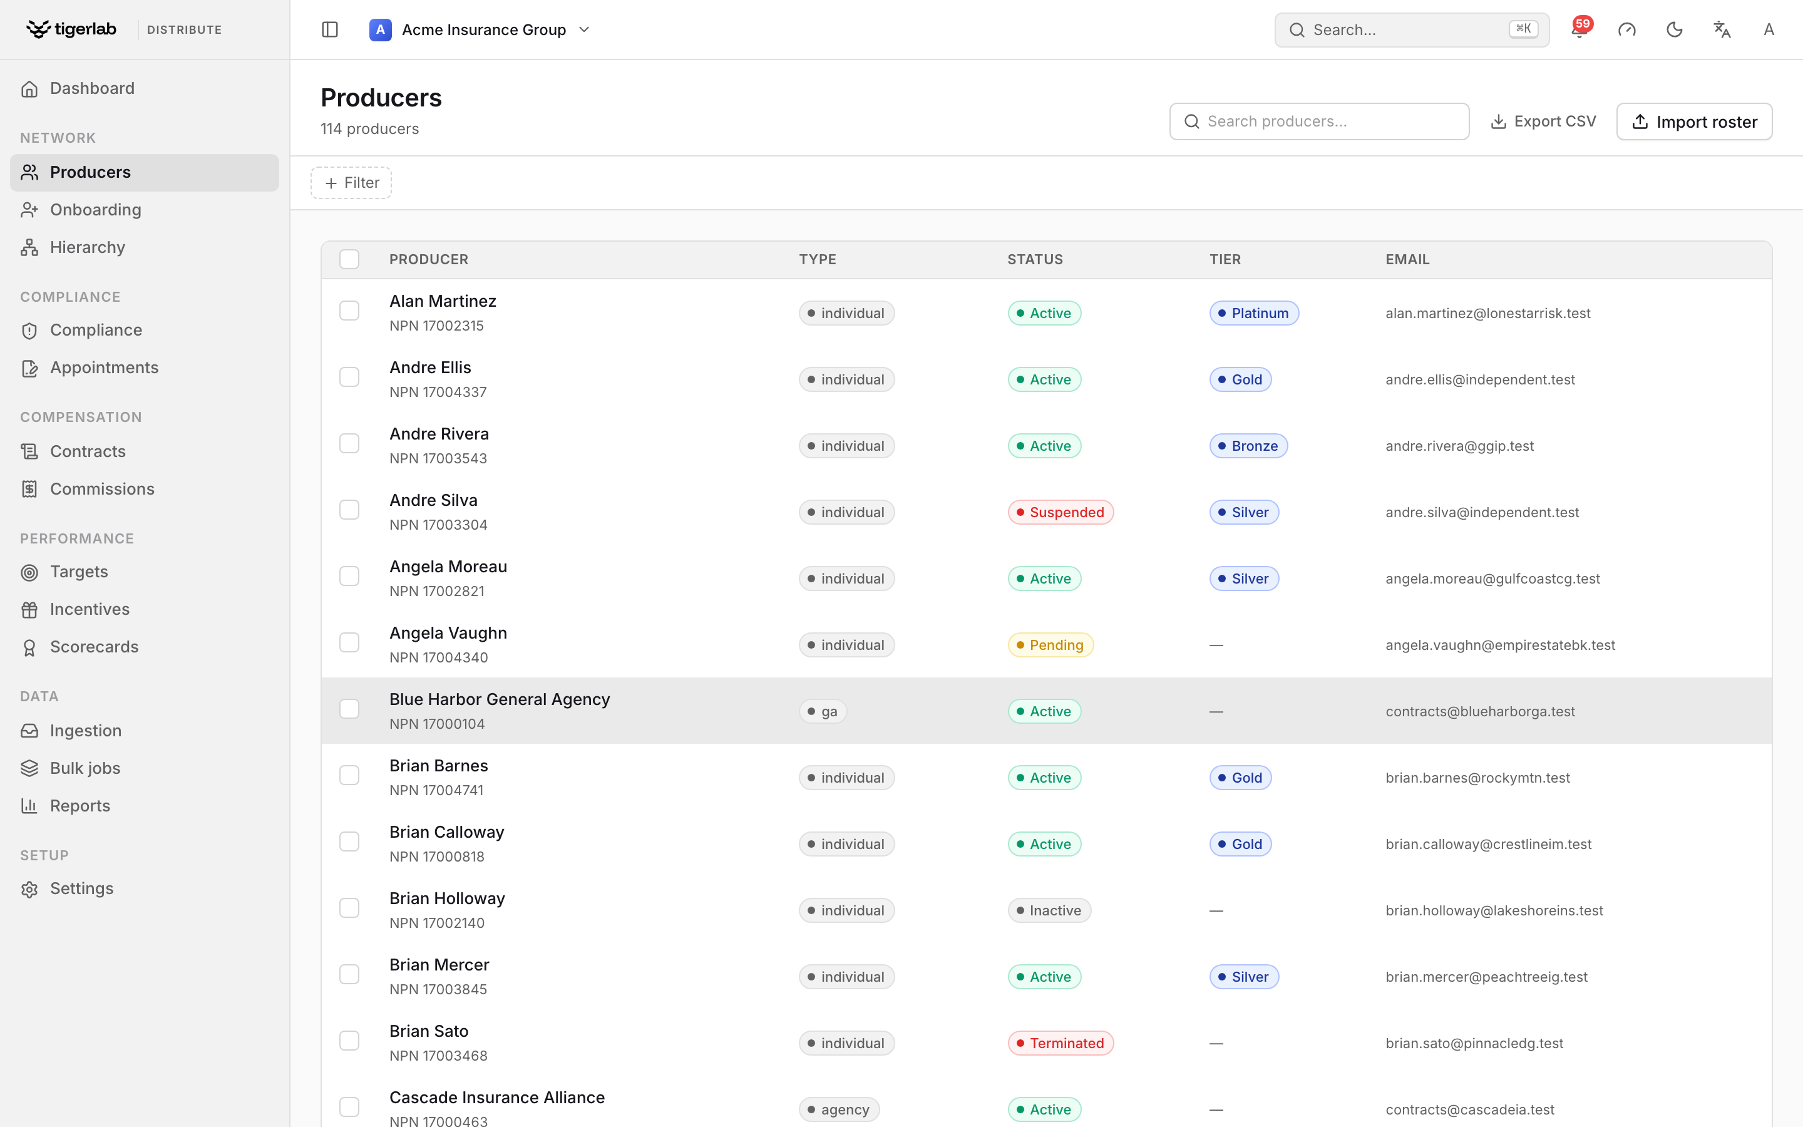
Task: Select the Alan Martinez row checkbox
Action: (x=349, y=311)
